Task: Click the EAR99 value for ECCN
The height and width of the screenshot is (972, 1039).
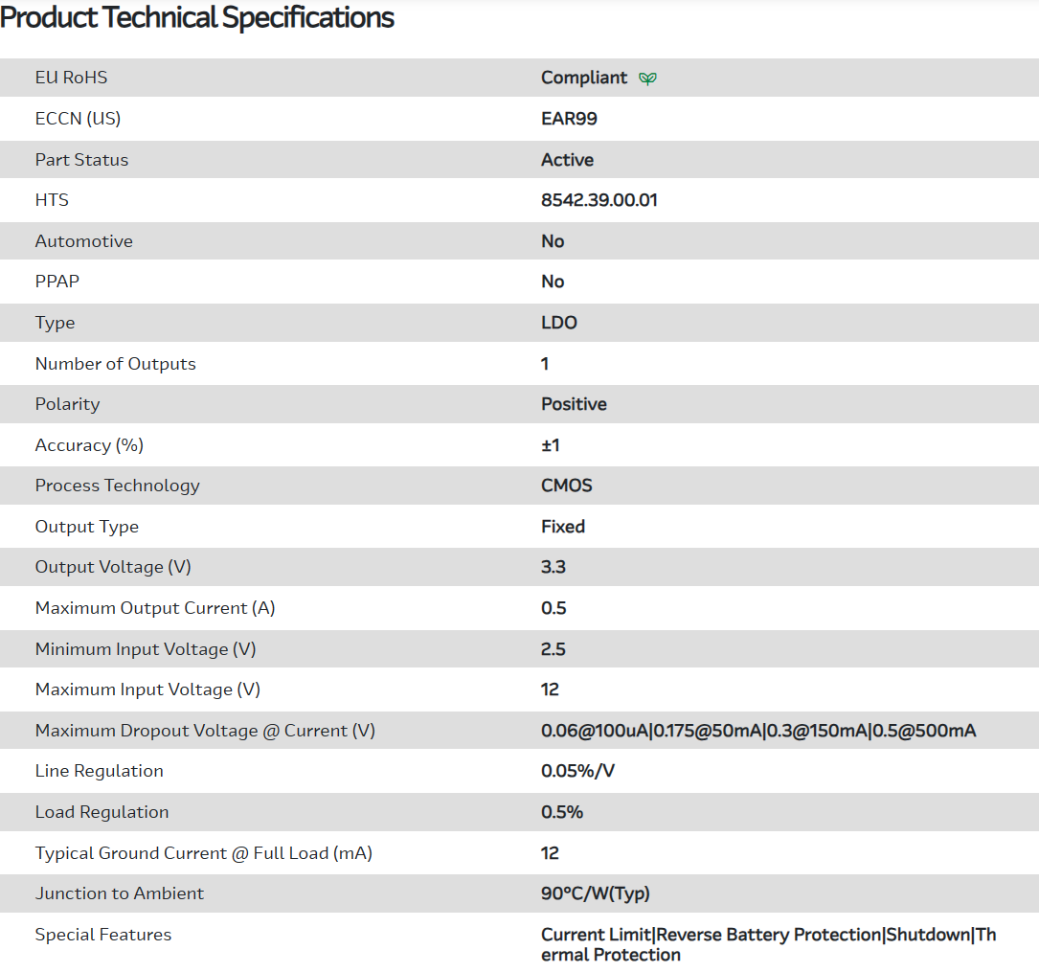Action: [569, 119]
